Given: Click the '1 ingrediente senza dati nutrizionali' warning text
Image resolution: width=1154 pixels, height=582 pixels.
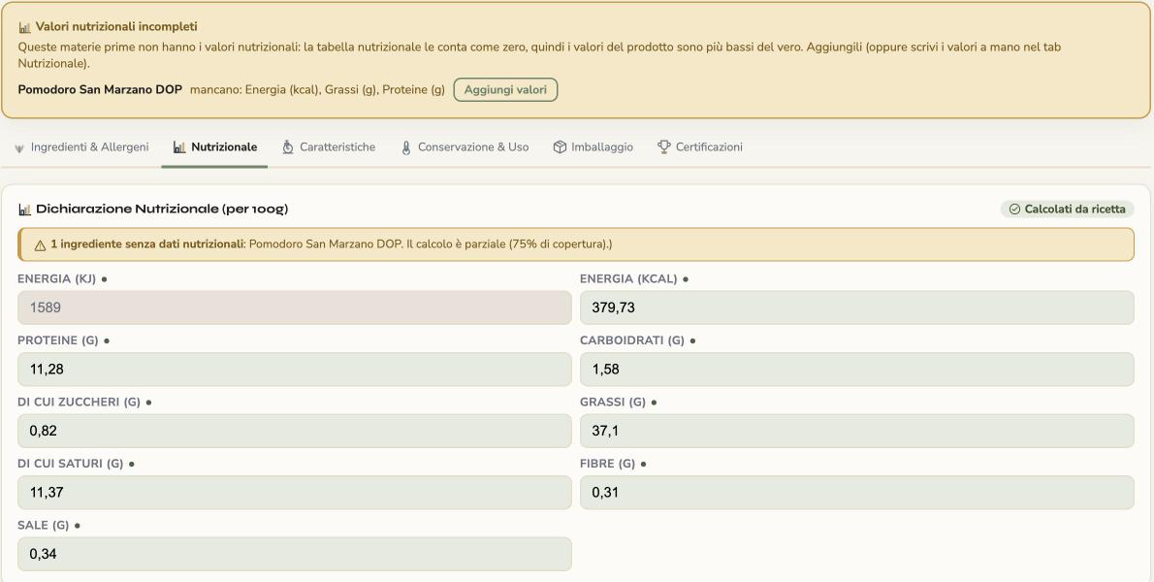Looking at the screenshot, I should tap(147, 244).
